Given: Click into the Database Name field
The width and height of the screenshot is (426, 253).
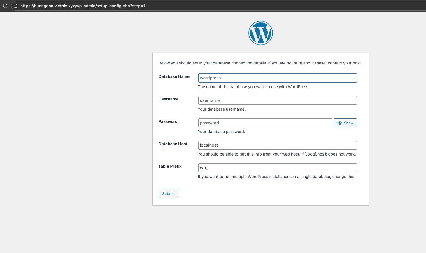Looking at the screenshot, I should [277, 78].
